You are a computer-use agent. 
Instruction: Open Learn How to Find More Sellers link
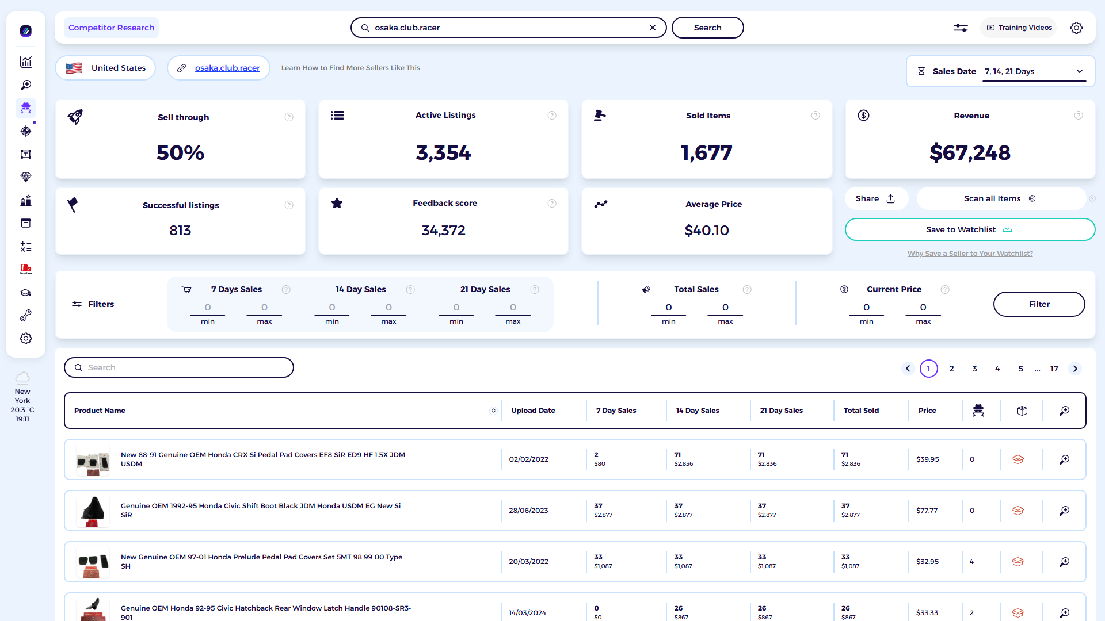350,68
